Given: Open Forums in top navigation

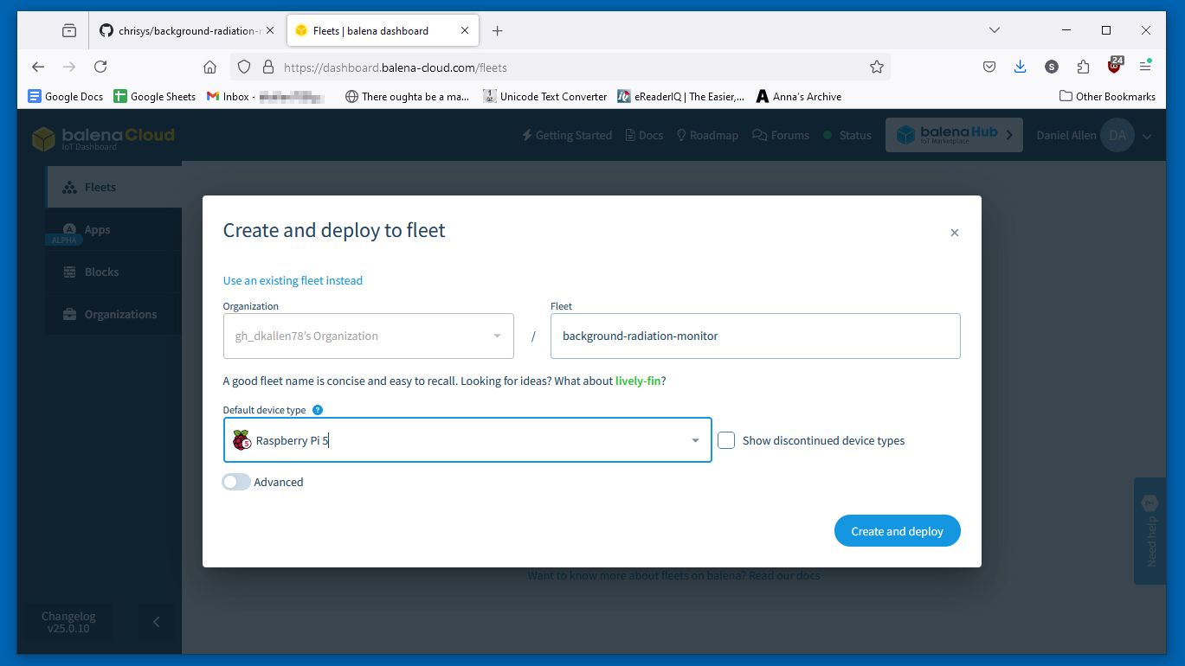Looking at the screenshot, I should pyautogui.click(x=781, y=135).
